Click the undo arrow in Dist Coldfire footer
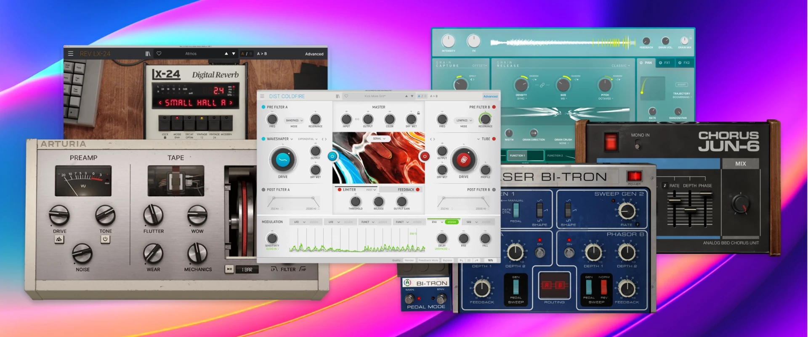The width and height of the screenshot is (808, 337). (461, 261)
